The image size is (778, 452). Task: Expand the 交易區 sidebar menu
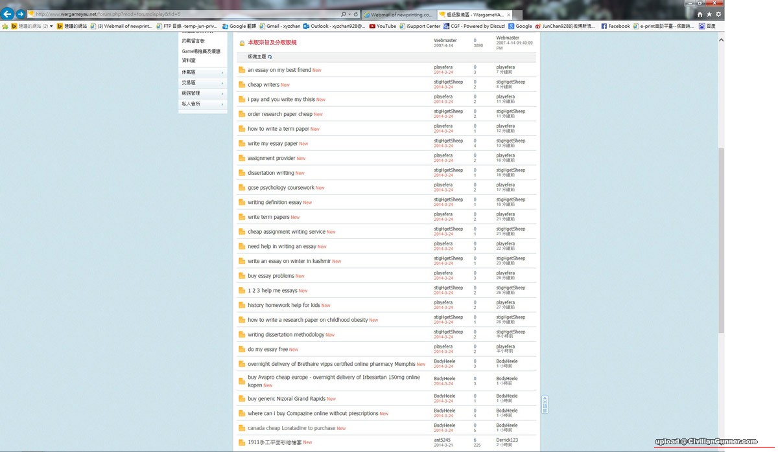click(202, 83)
